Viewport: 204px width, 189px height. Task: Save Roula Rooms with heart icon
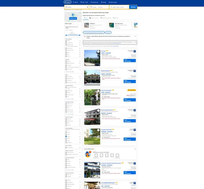click(x=98, y=71)
